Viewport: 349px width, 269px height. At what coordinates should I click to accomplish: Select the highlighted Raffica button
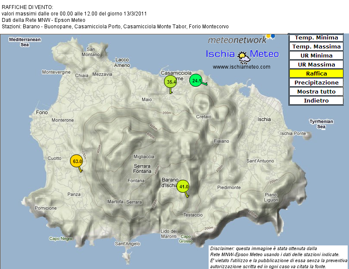(316, 73)
